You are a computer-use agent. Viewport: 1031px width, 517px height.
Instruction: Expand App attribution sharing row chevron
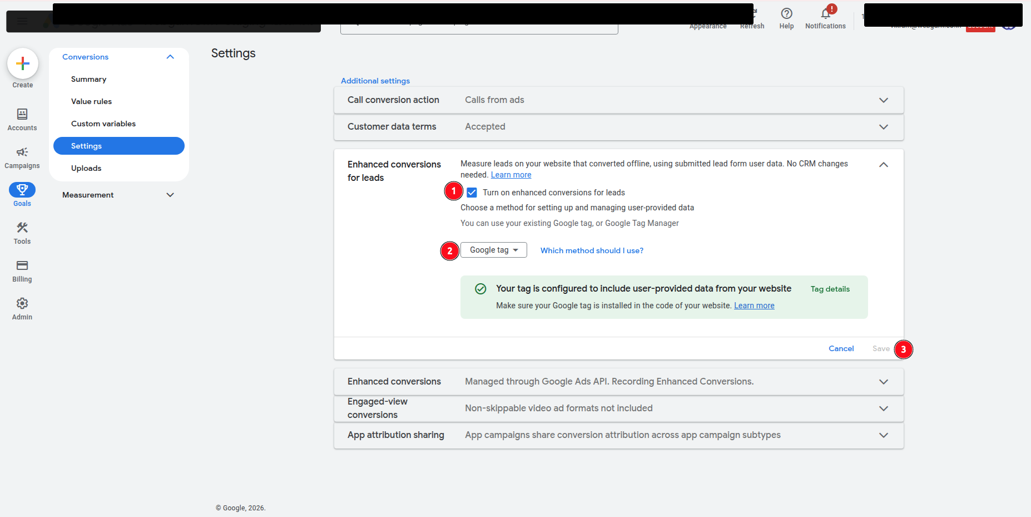coord(884,435)
